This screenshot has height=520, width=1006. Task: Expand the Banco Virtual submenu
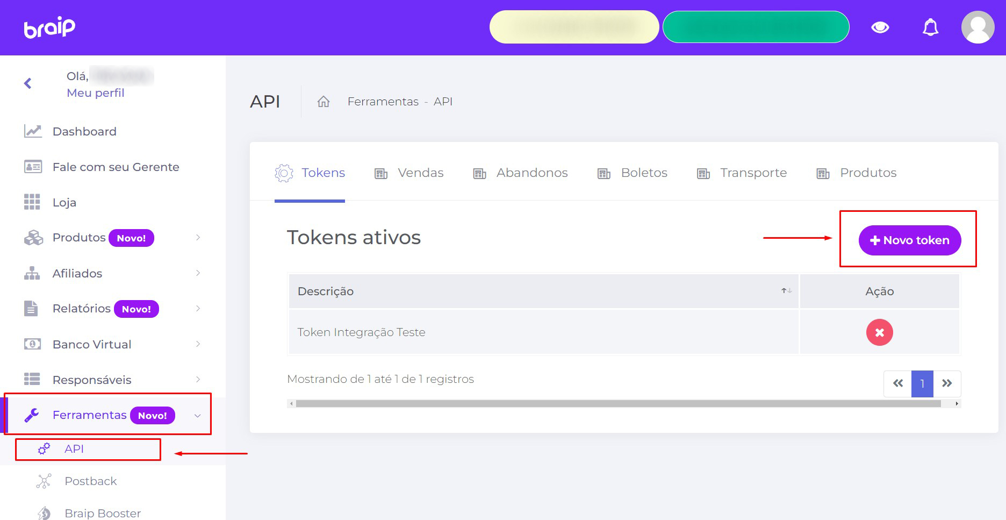198,344
